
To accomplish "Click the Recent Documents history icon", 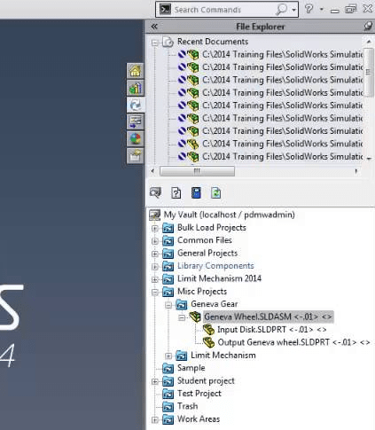I will click(168, 42).
